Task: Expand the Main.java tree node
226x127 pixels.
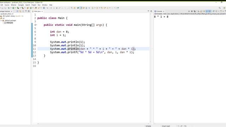Action: [3, 23]
